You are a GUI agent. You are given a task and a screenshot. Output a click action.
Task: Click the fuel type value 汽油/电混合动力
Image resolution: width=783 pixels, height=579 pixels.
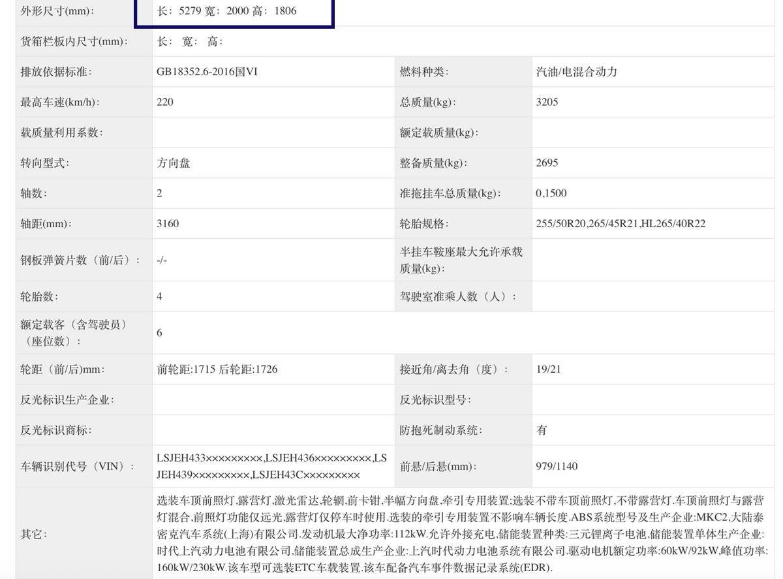click(x=576, y=72)
